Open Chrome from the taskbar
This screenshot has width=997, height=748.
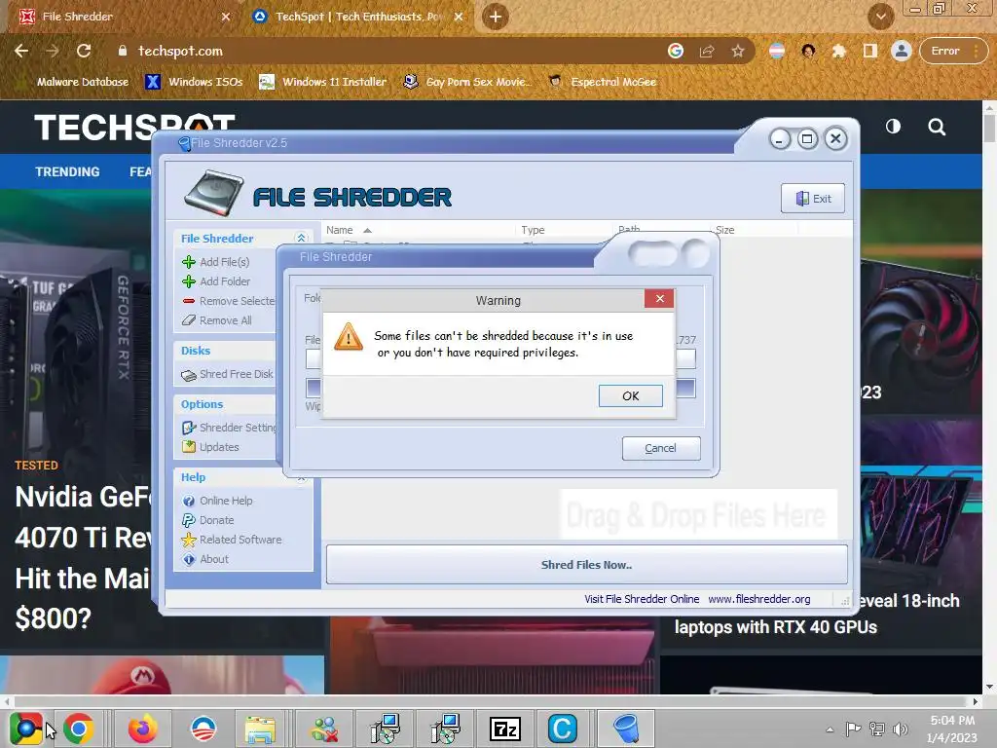pyautogui.click(x=78, y=729)
